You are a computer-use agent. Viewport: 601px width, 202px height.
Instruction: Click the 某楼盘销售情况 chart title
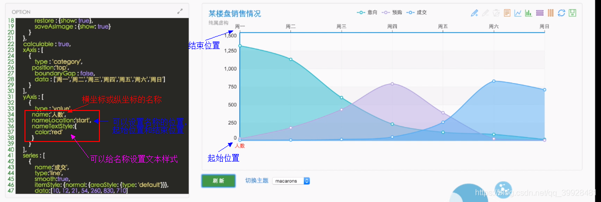click(x=234, y=13)
